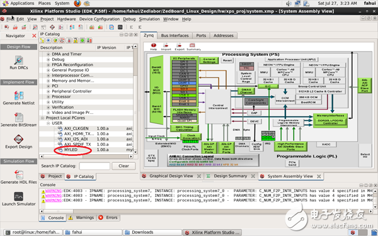This screenshot has height=236, width=378.
Task: Collapse the Project Local PCores node
Action: tap(42, 118)
